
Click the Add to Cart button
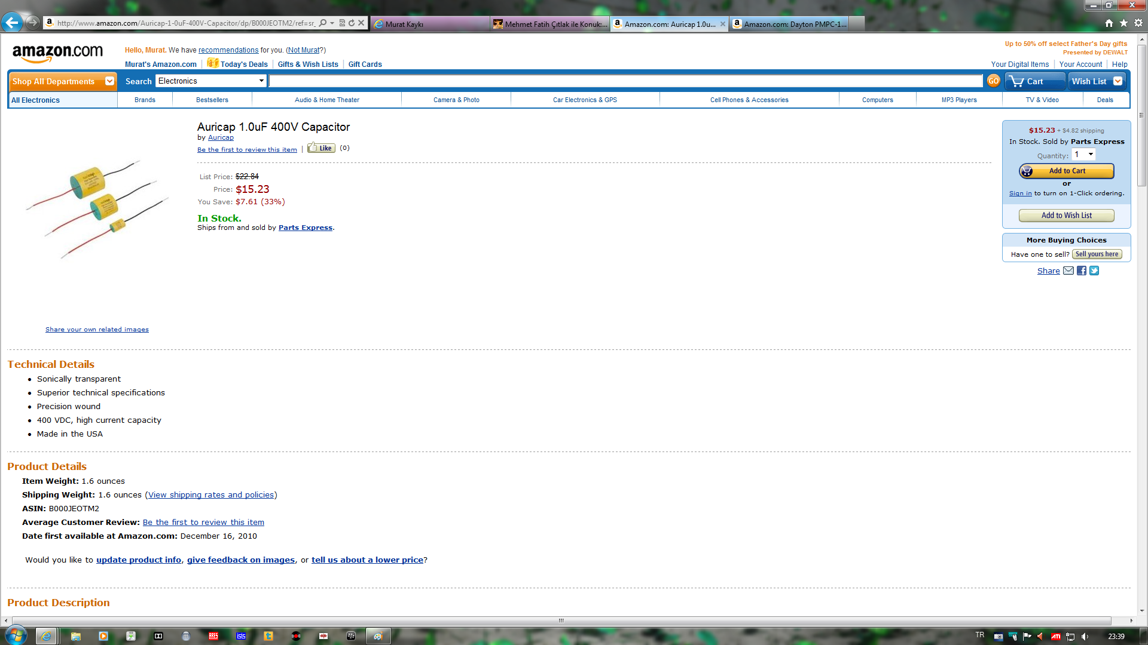[1067, 171]
